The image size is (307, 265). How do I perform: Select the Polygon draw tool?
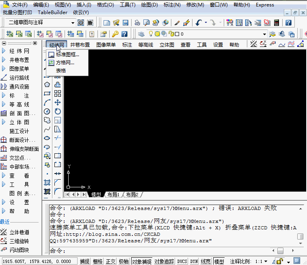coord(47,85)
